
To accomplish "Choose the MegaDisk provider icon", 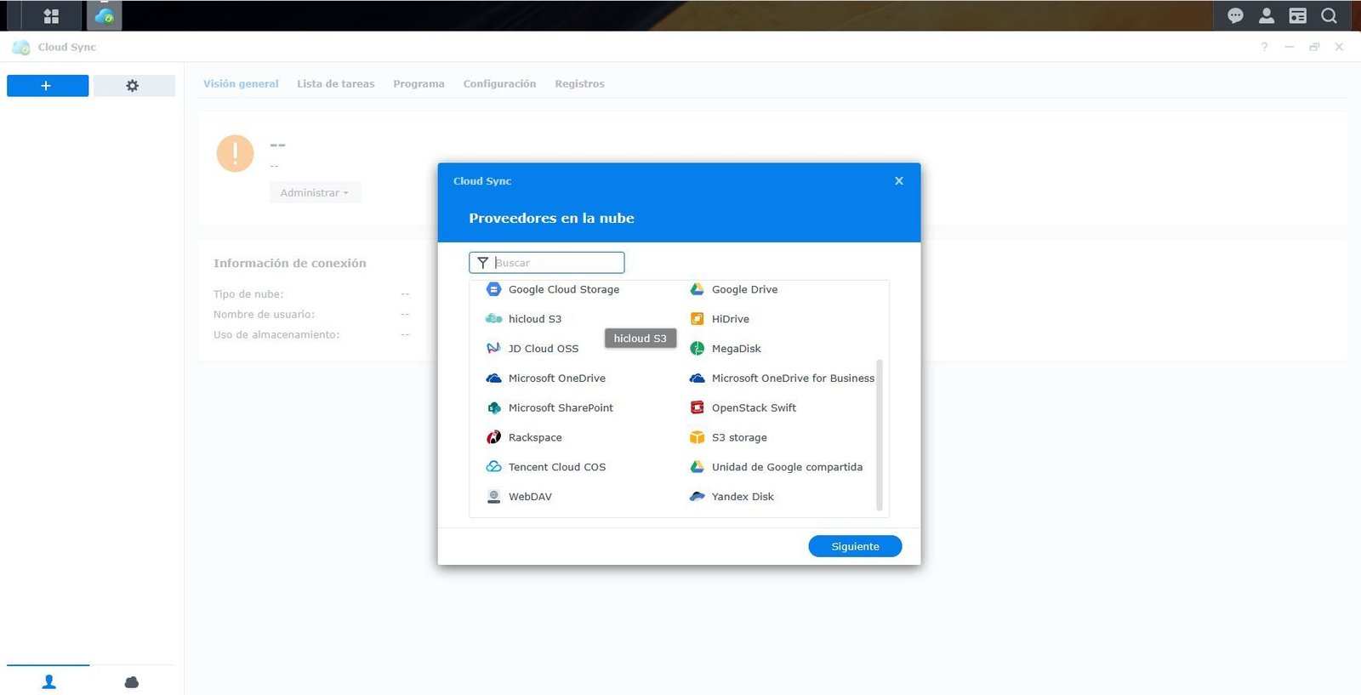I will (697, 349).
